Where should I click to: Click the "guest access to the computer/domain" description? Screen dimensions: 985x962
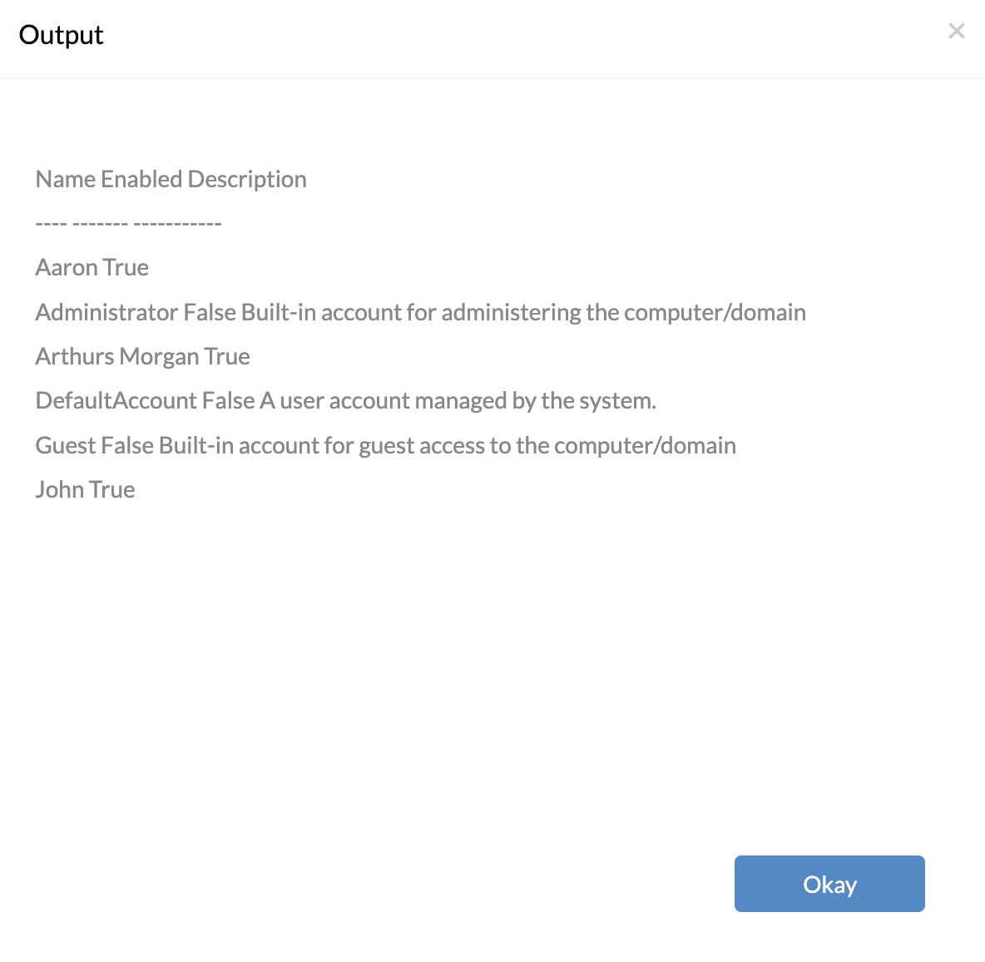click(x=547, y=446)
